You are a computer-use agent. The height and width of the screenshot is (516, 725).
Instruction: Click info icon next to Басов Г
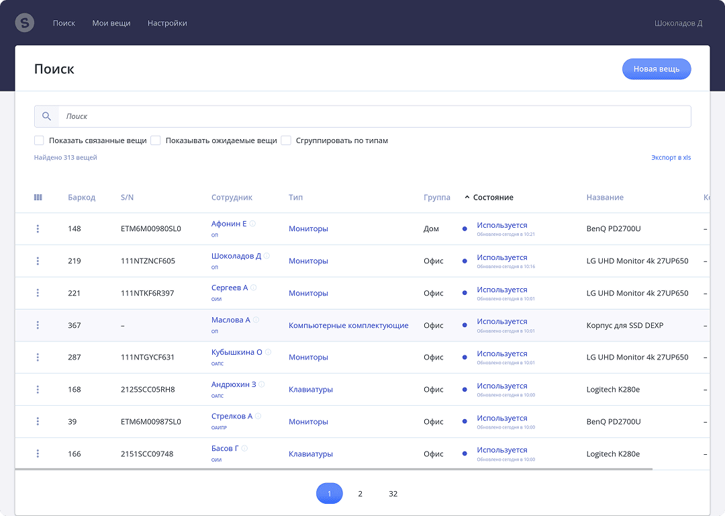244,448
